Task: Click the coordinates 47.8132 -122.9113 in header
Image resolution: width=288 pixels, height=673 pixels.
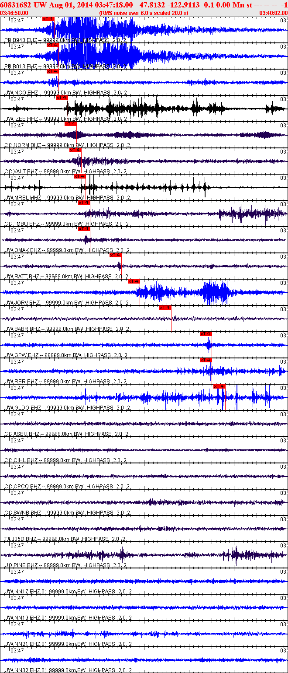Action: click(x=169, y=5)
